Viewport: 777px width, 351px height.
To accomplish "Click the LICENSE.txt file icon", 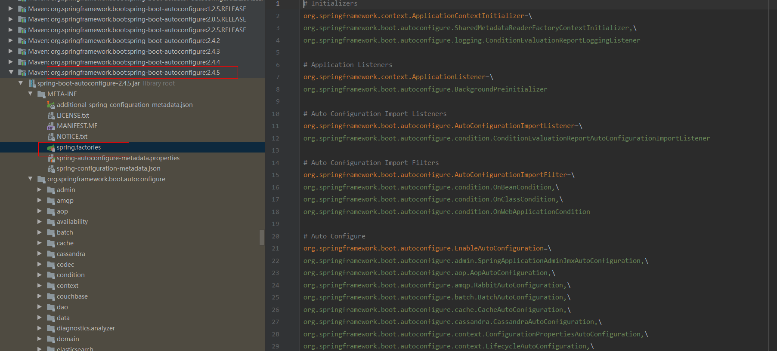I will pyautogui.click(x=51, y=115).
